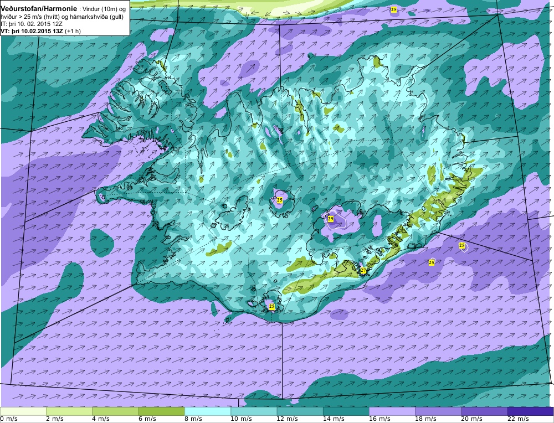Image resolution: width=554 pixels, height=423 pixels.
Task: Select the 18–20 m/s medium purple legend swatch
Action: point(438,411)
